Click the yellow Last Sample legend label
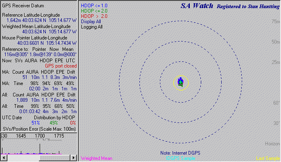This screenshot has height=162, width=281. 268,158
